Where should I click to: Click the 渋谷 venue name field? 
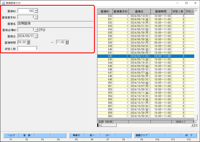(x=66, y=30)
